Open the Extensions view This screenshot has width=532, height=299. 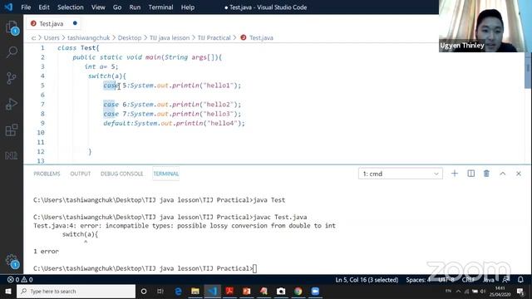pyautogui.click(x=12, y=130)
